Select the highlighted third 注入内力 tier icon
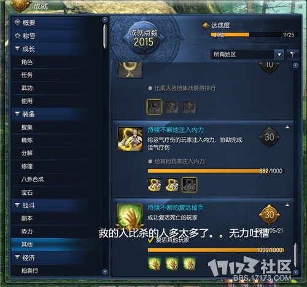Image resolution: width=307 pixels, height=287 pixels. click(189, 184)
